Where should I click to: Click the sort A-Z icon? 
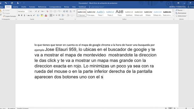(71, 12)
